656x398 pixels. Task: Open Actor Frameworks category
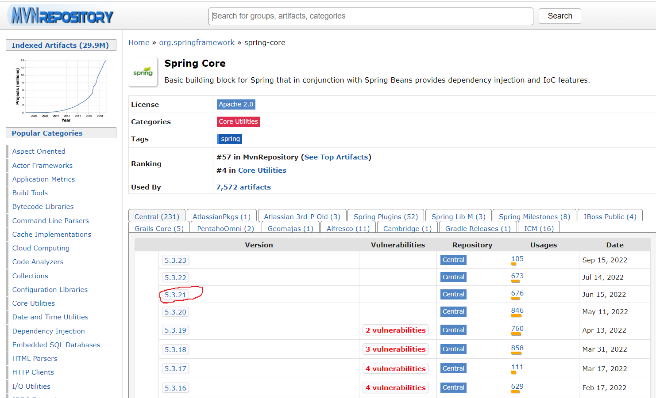[x=42, y=165]
